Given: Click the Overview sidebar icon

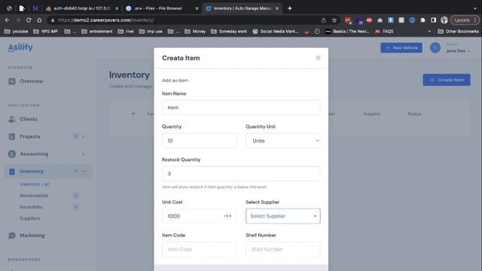Looking at the screenshot, I should click(x=12, y=81).
